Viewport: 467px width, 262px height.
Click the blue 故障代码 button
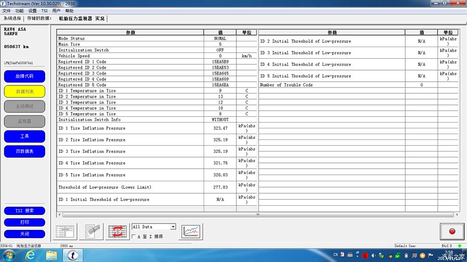pyautogui.click(x=25, y=76)
